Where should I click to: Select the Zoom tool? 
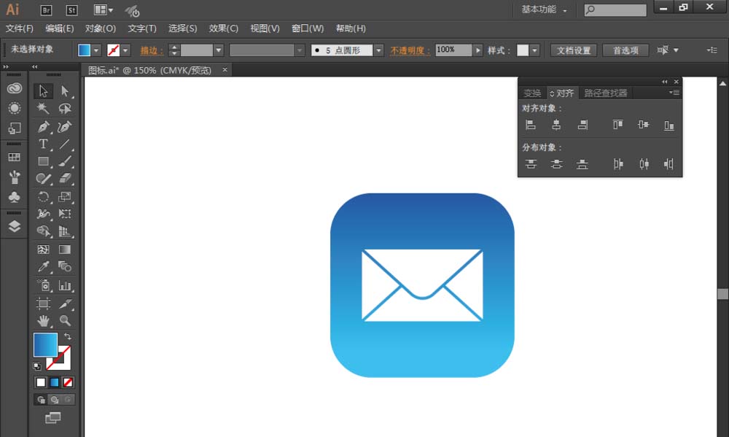[65, 321]
